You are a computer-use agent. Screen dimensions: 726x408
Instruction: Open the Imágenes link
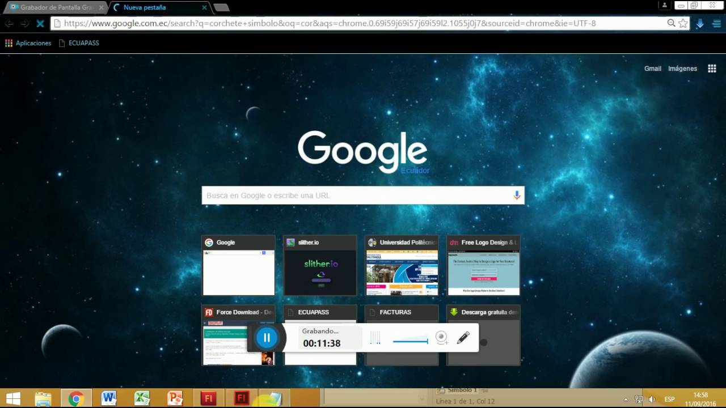(682, 69)
